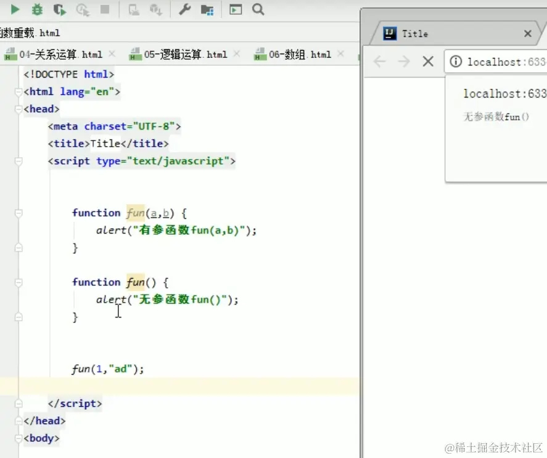Click the meta charset="UTF-8" line
547x458 pixels.
(115, 126)
